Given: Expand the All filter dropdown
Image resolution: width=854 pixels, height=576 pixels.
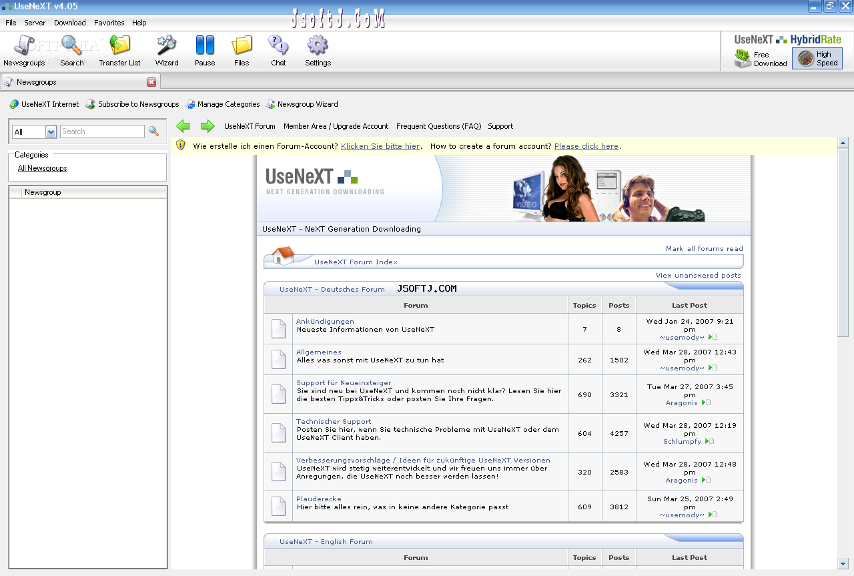Looking at the screenshot, I should (51, 132).
